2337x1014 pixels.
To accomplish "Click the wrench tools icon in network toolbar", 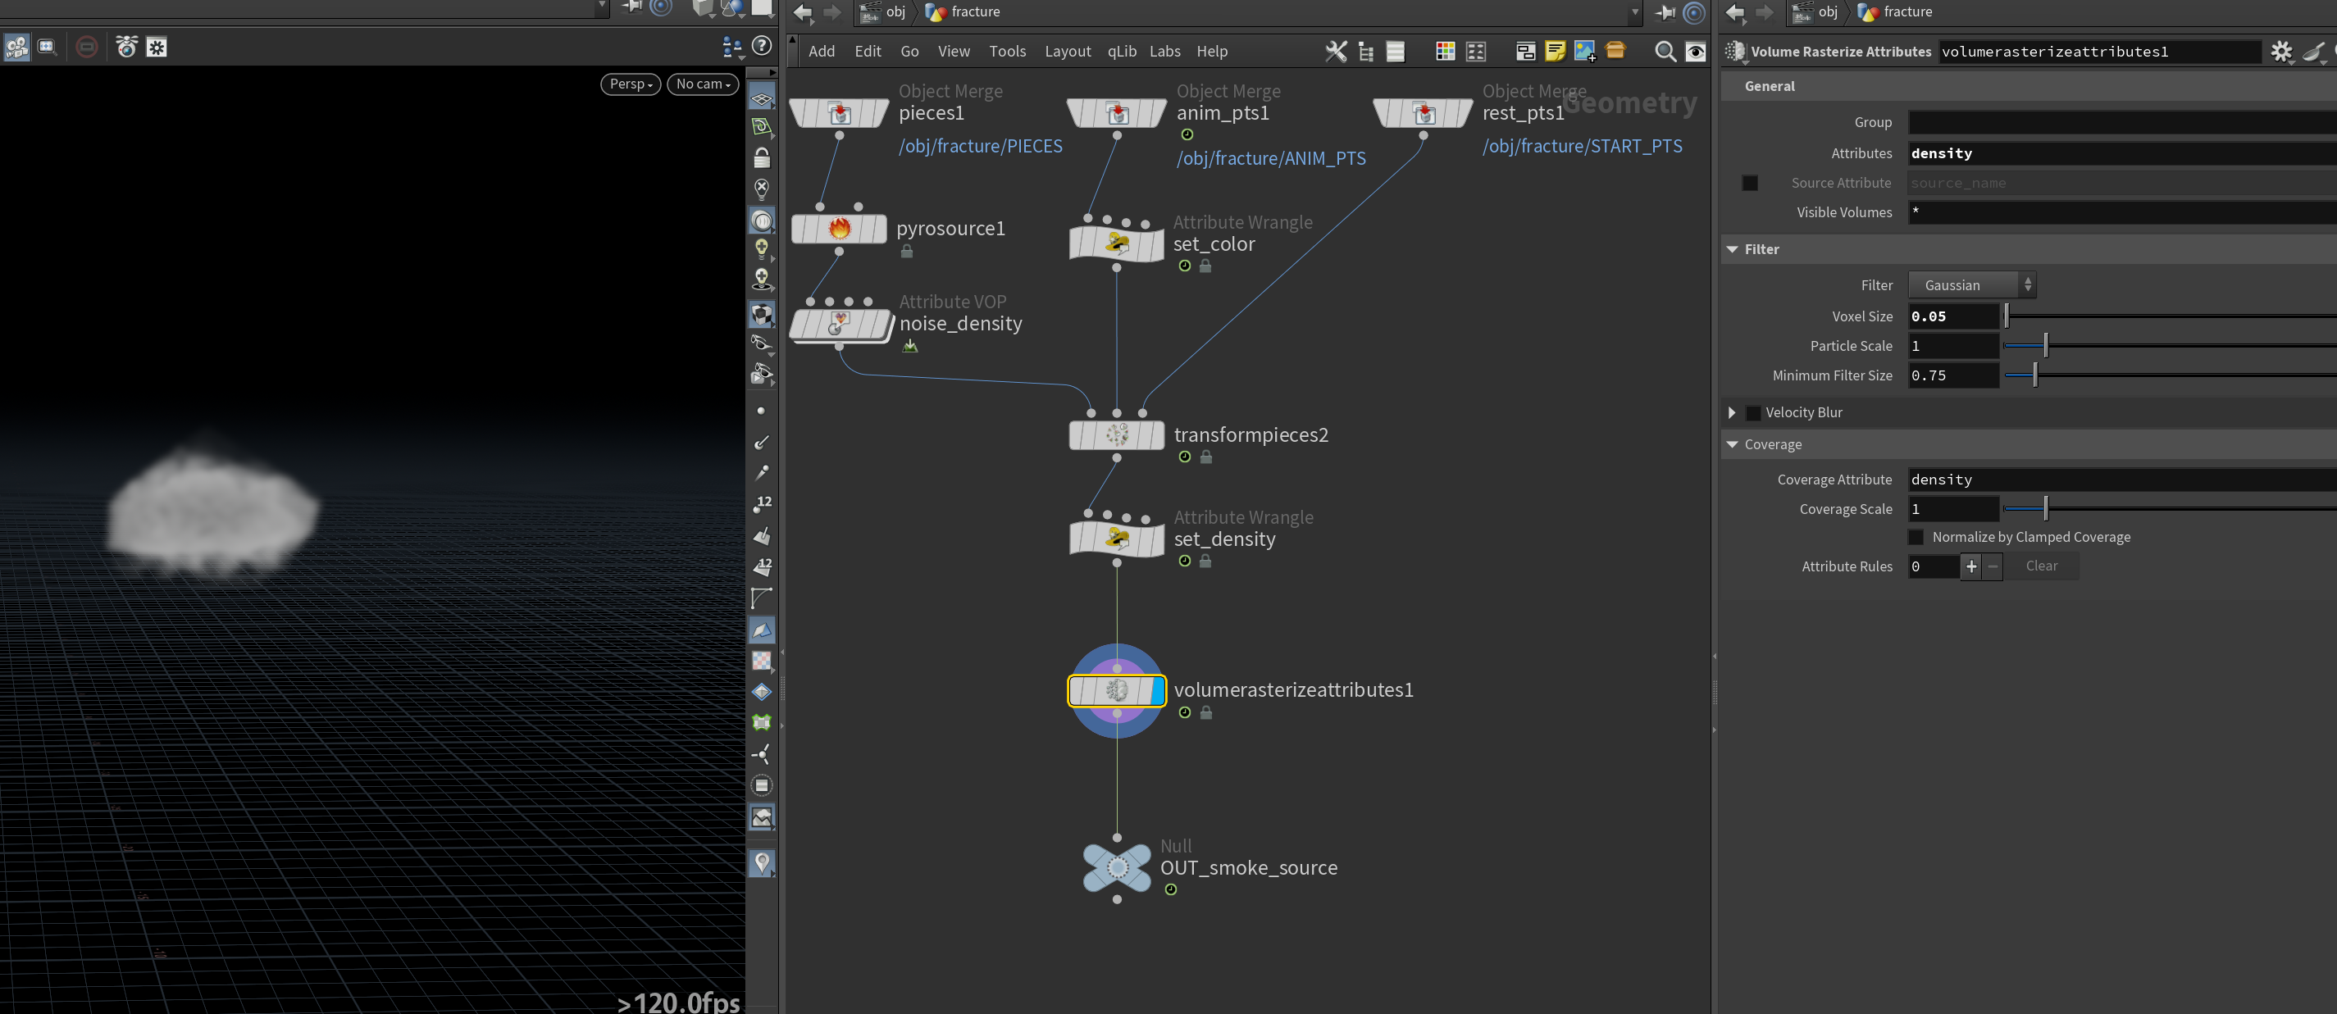I will (x=1336, y=52).
